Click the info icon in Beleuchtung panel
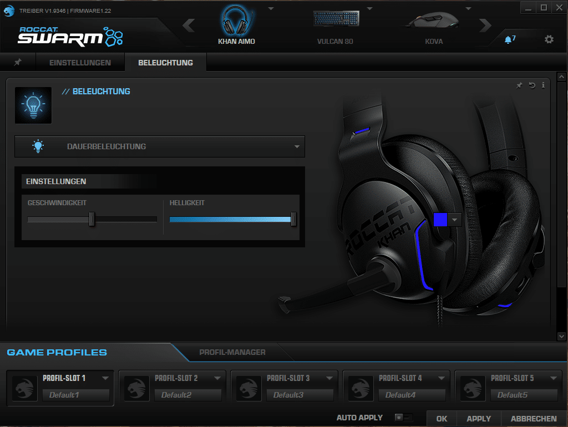Viewport: 568px width, 427px height. click(x=543, y=85)
